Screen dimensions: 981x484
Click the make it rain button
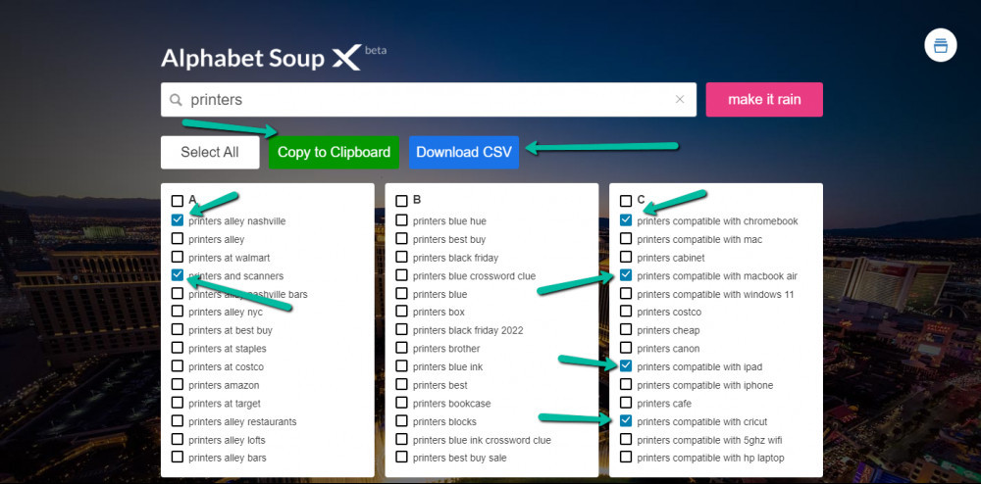pos(764,100)
